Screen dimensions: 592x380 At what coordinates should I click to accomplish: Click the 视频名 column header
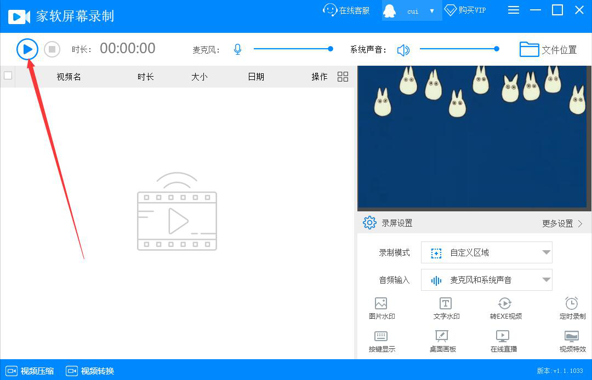tap(69, 77)
